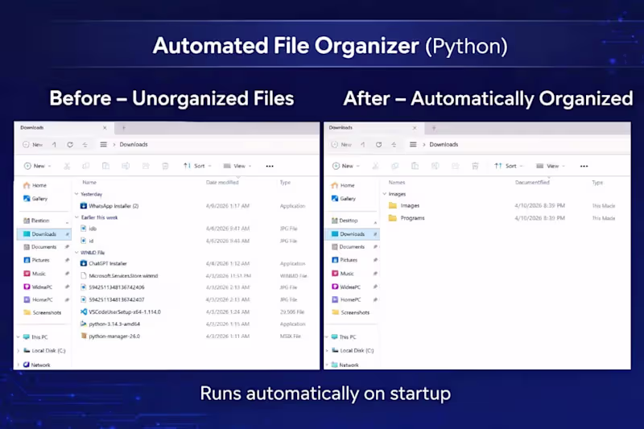The image size is (644, 429).
Task: Select Pictures in left window sidebar
Action: (43, 260)
